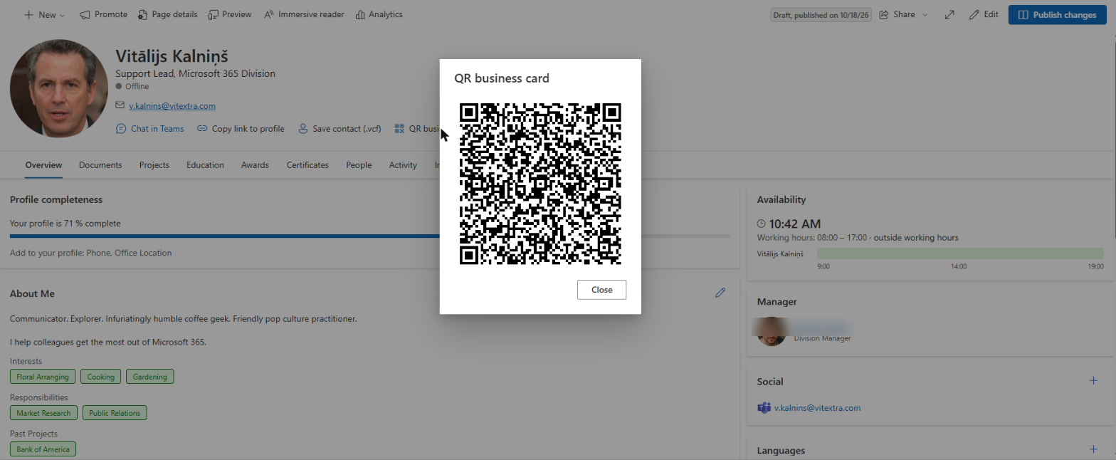Add a language with the plus icon
1116x460 pixels.
1094,449
